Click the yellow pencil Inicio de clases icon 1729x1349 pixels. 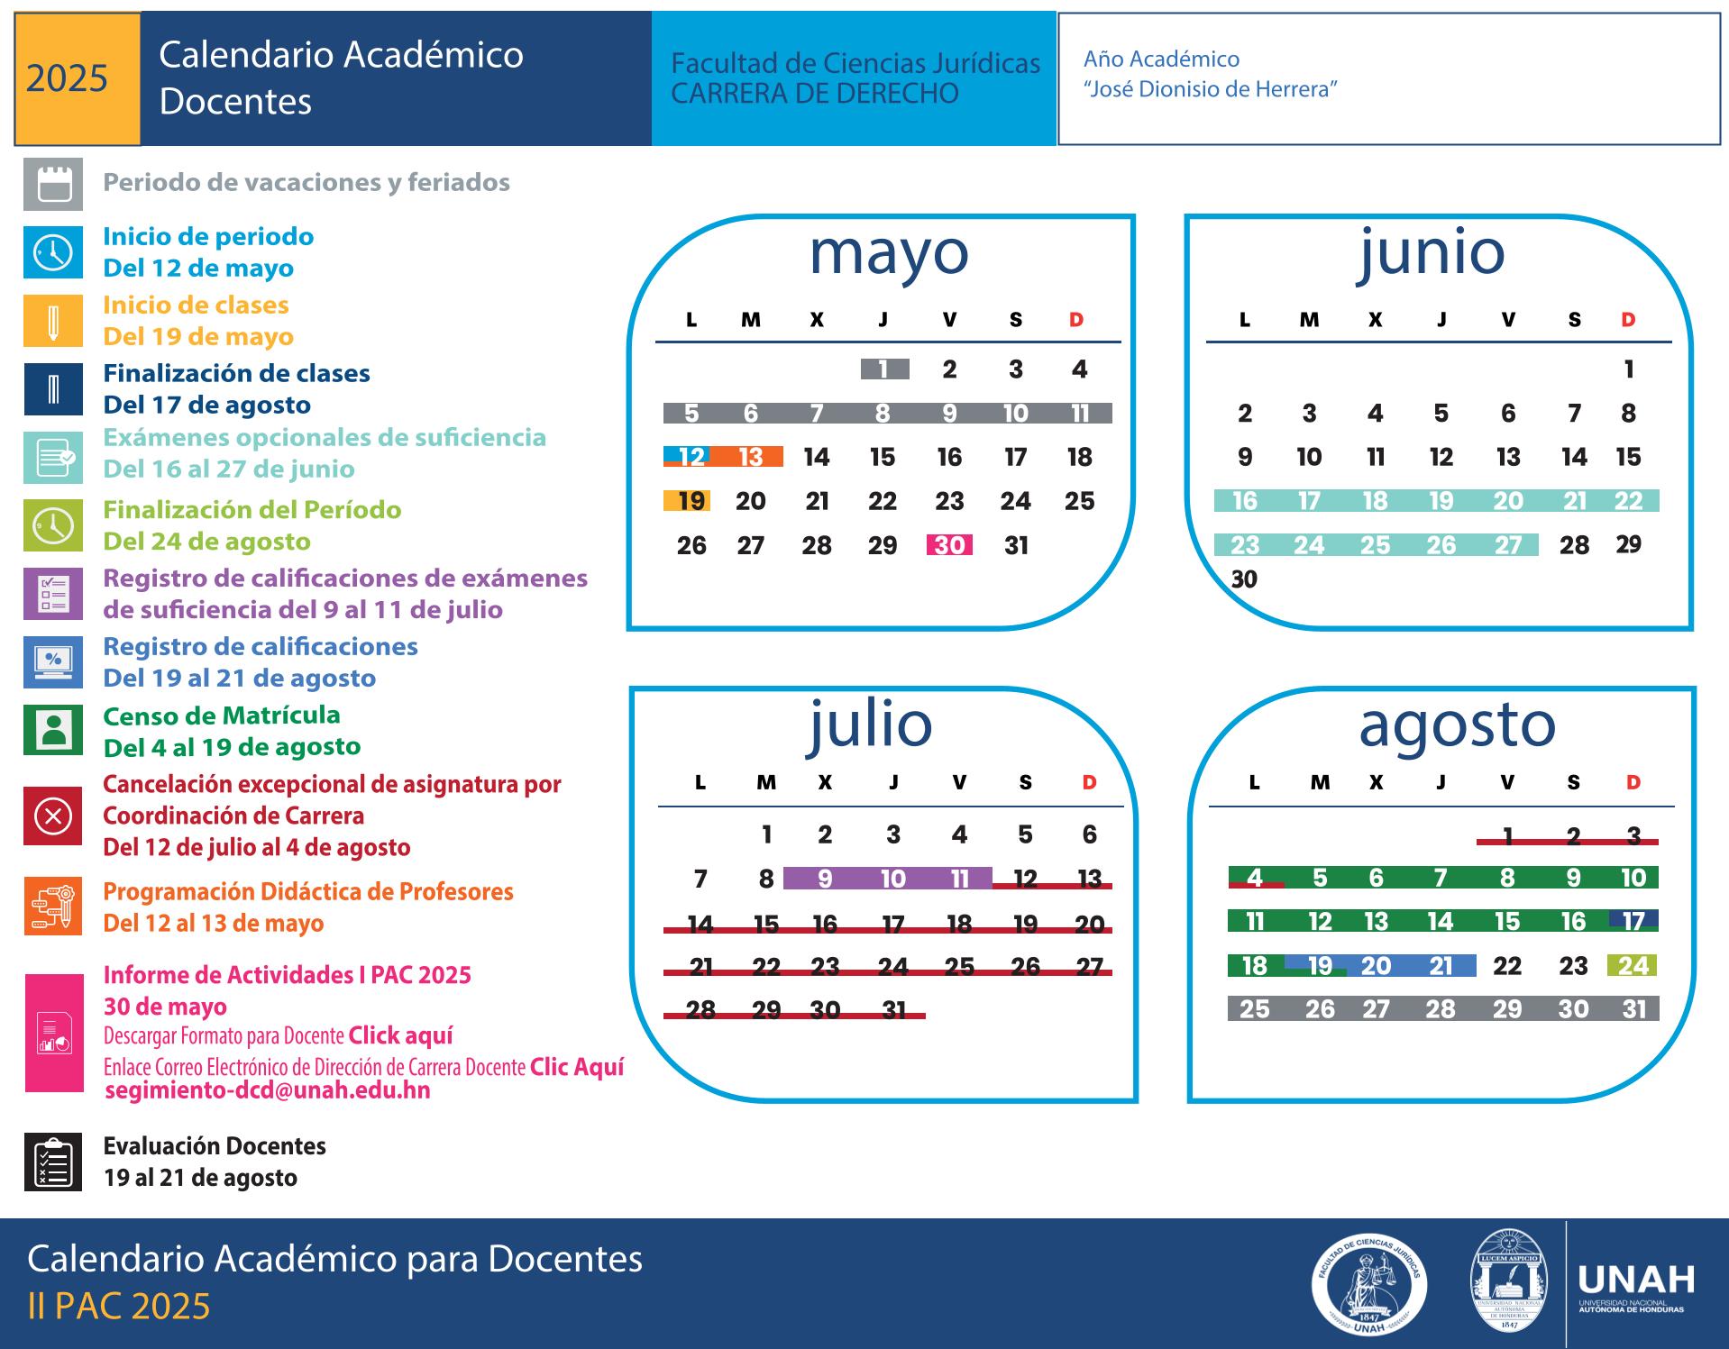click(x=53, y=321)
